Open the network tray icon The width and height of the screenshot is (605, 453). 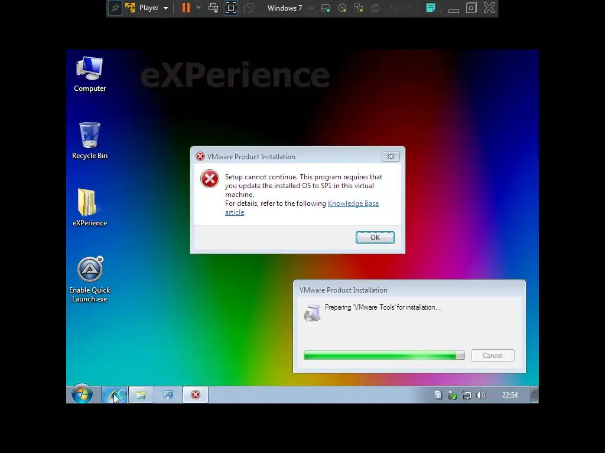click(467, 395)
